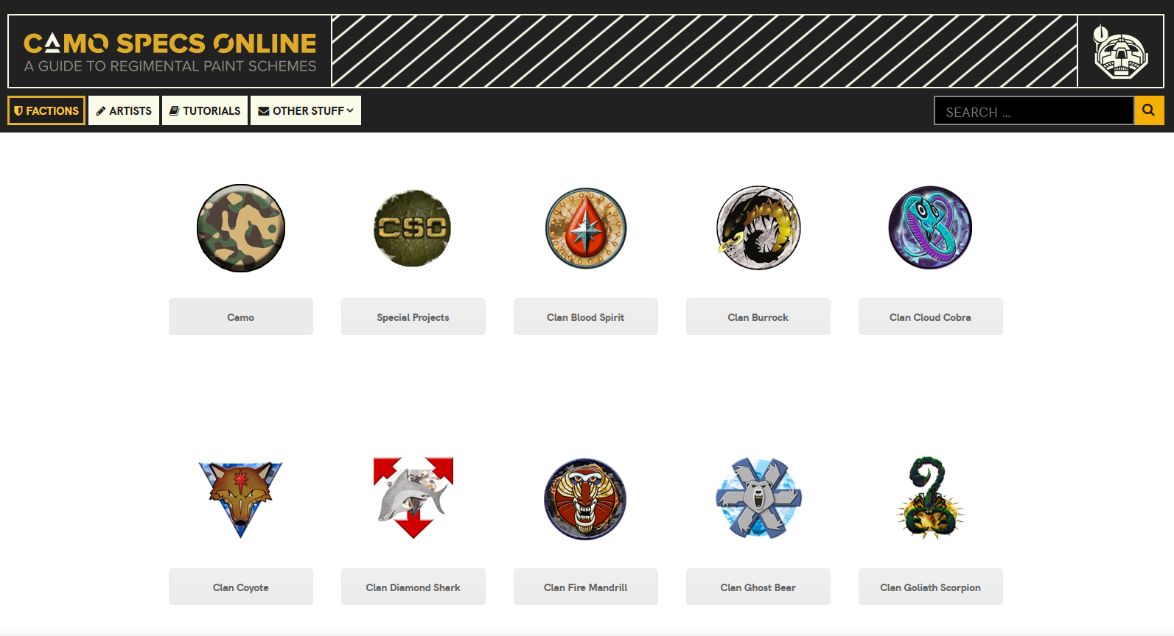Go to the Factions menu
Viewport: 1174px width, 636px height.
pos(46,110)
